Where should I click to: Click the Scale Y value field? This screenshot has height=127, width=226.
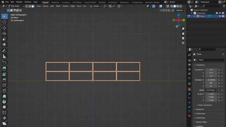click(x=211, y=97)
